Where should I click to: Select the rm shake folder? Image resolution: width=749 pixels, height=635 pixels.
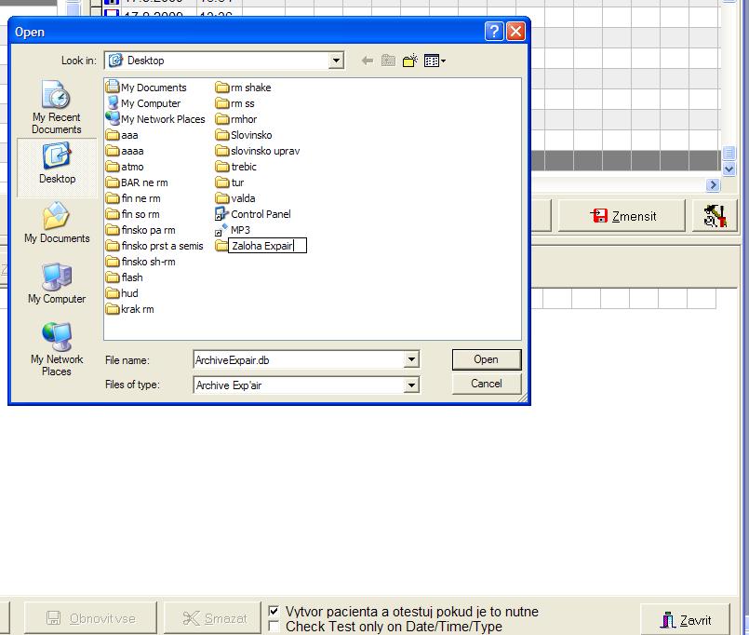(x=243, y=88)
